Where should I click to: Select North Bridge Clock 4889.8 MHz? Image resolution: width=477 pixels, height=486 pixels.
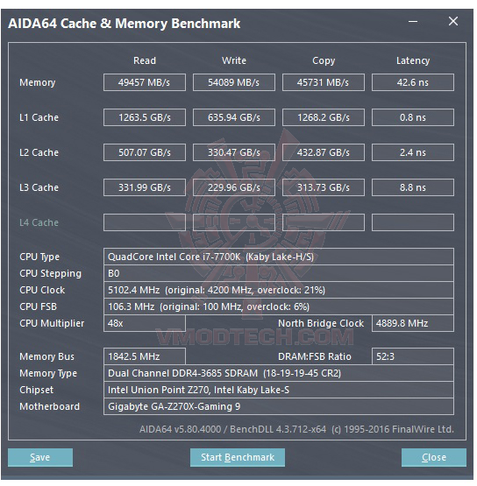[x=413, y=324]
